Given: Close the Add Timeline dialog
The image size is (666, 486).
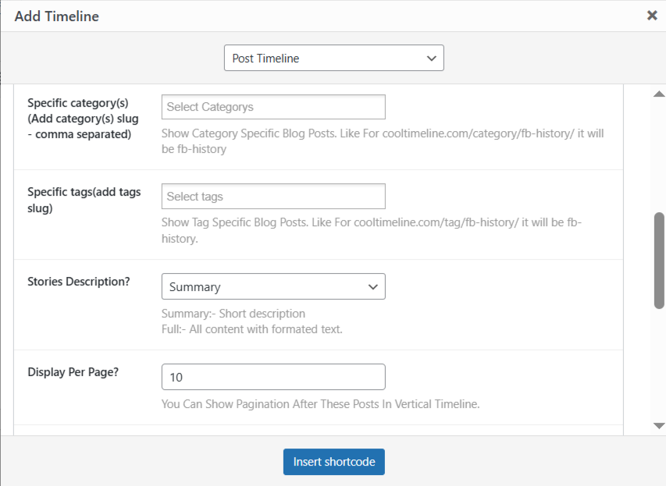Looking at the screenshot, I should 652,16.
